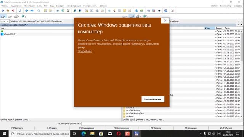The image size is (244, 137).
Task: Open the Сеть menu
Action: pyautogui.click(x=39, y=6)
